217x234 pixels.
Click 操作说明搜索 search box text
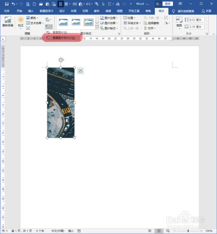click(186, 11)
